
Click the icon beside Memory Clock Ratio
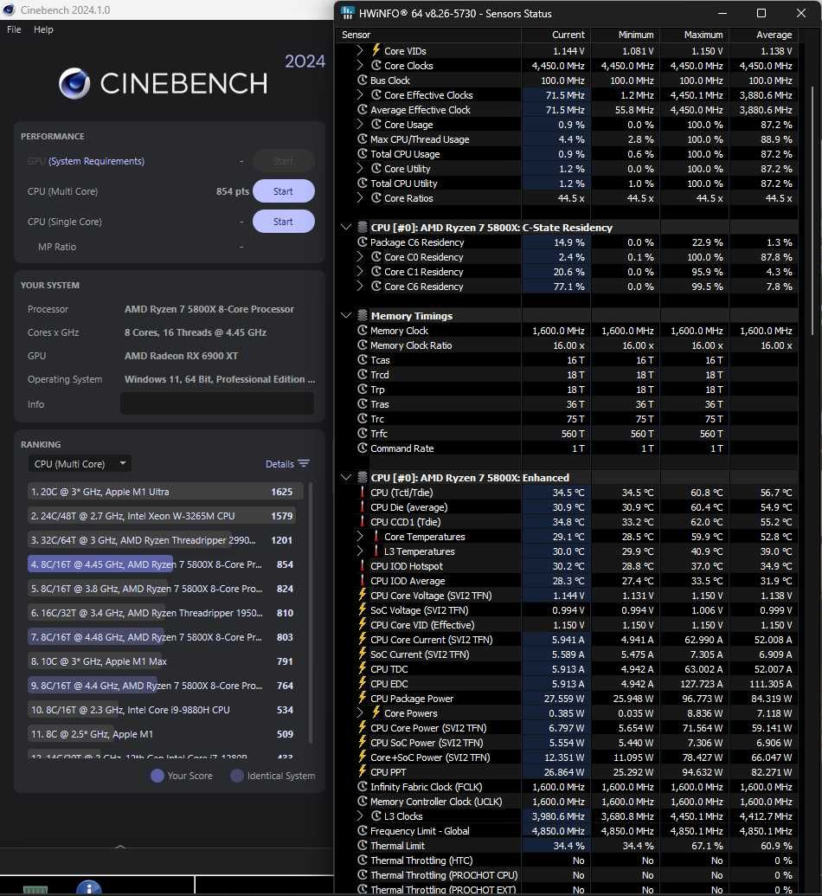(363, 345)
